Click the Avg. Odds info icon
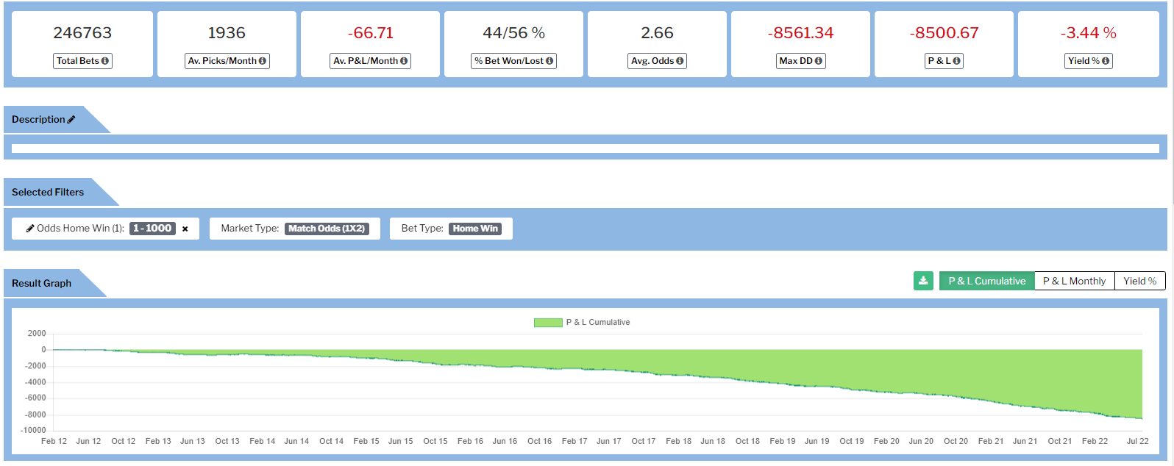Image resolution: width=1174 pixels, height=466 pixels. tap(680, 61)
